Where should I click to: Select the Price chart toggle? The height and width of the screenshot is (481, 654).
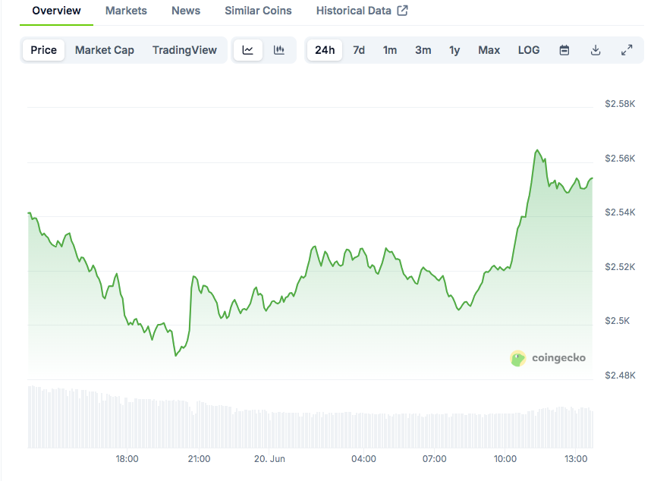coord(43,50)
